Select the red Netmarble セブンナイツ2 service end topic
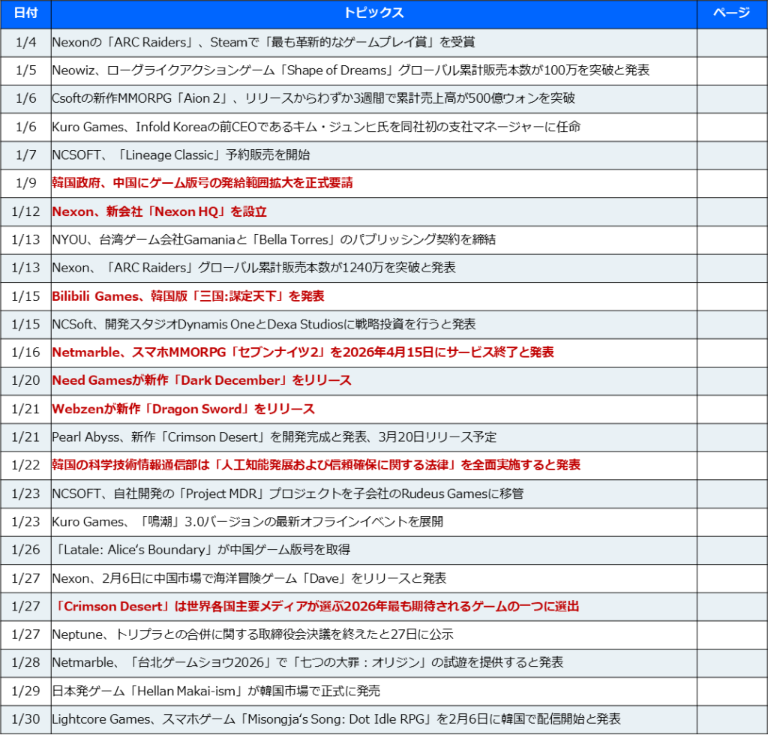The width and height of the screenshot is (768, 735). click(x=302, y=352)
